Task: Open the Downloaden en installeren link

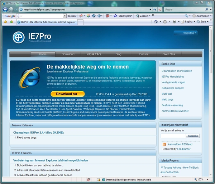Action: click(x=177, y=71)
